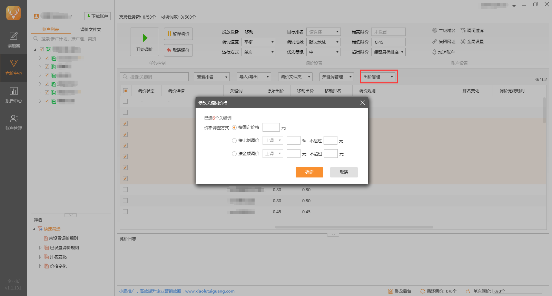Go to 账户管理 account management
This screenshot has width=552, height=296.
(13, 123)
